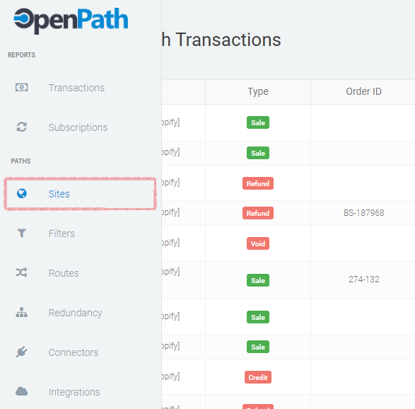Click Refund badge in BS-187968 row
The height and width of the screenshot is (409, 415).
pyautogui.click(x=258, y=213)
